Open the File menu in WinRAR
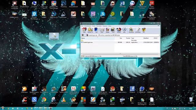This screenshot has width=196, height=110. click(82, 26)
